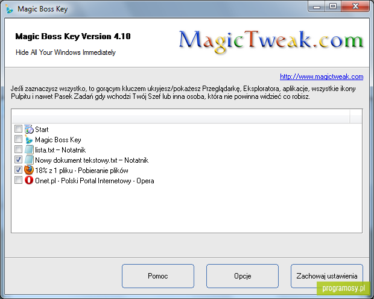Image resolution: width=374 pixels, height=299 pixels.
Task: Uncheck the Pobieranie plików checkbox
Action: pyautogui.click(x=18, y=170)
